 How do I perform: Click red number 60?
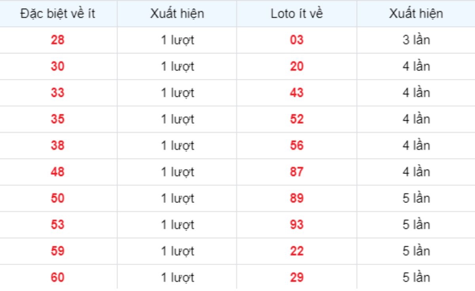coord(57,278)
